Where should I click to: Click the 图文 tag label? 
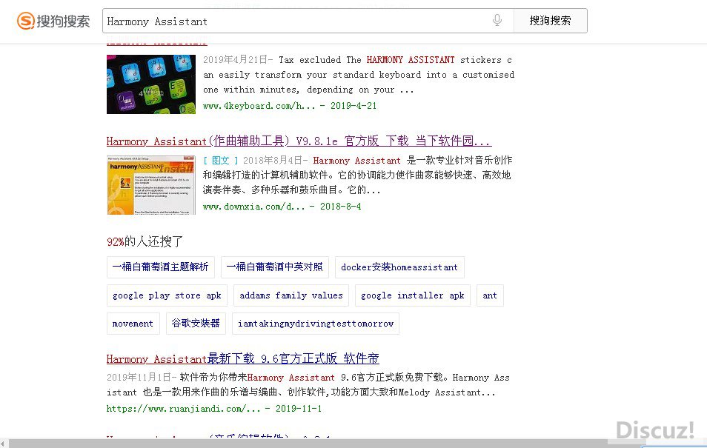tap(221, 161)
